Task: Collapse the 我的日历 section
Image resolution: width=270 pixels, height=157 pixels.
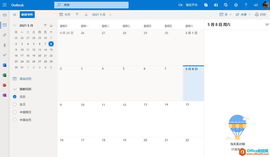Action: click(15, 89)
